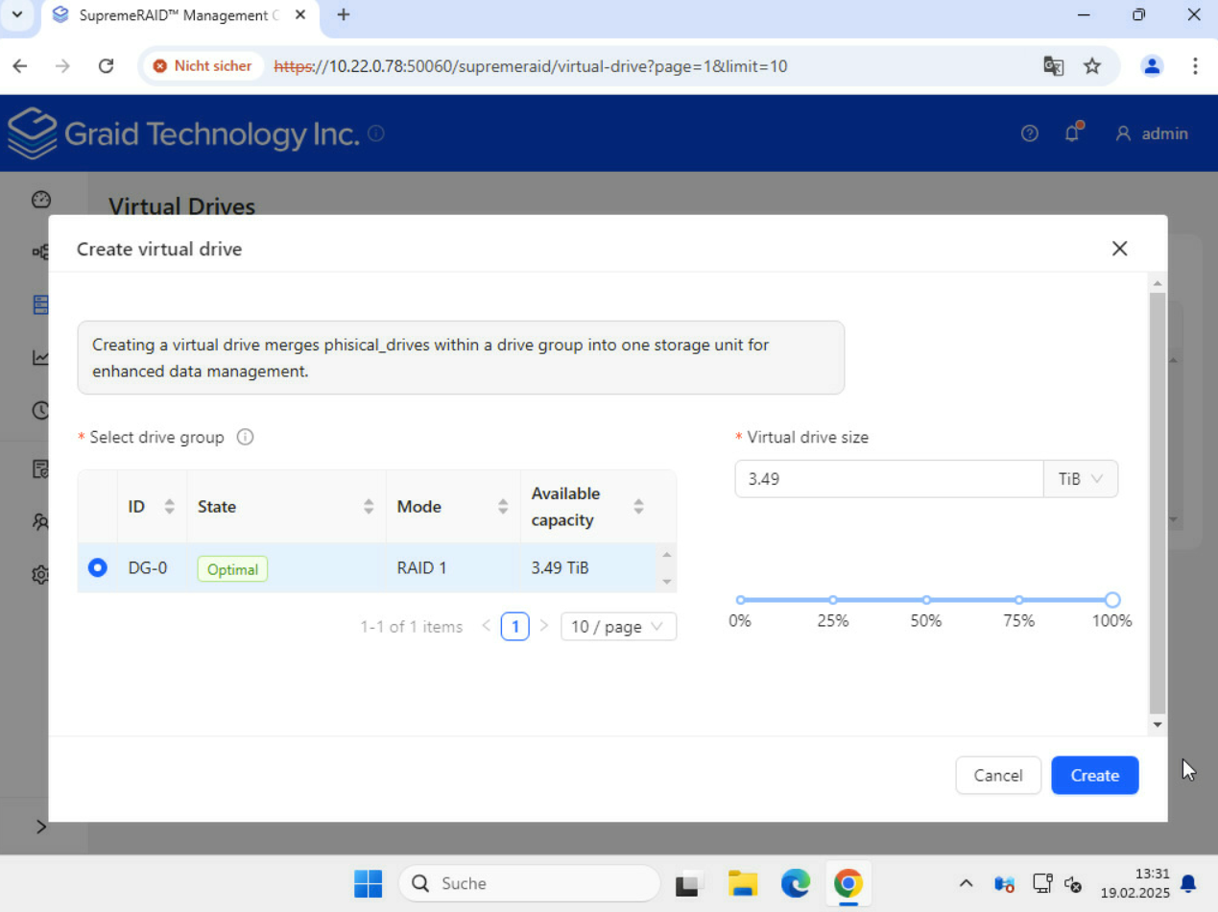Image resolution: width=1218 pixels, height=912 pixels.
Task: Open the tab search dropdown arrow
Action: tap(16, 15)
